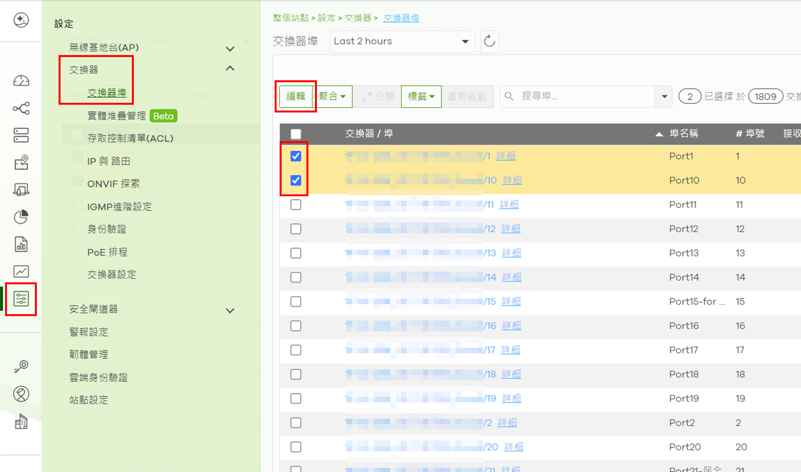Click the pie chart icon in sidebar
The height and width of the screenshot is (472, 801).
click(21, 217)
